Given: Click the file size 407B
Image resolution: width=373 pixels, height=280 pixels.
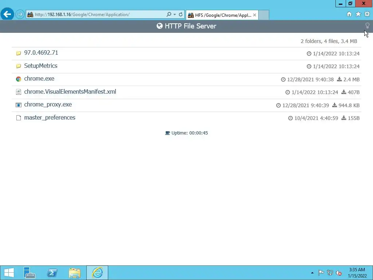Looking at the screenshot, I should (353, 92).
